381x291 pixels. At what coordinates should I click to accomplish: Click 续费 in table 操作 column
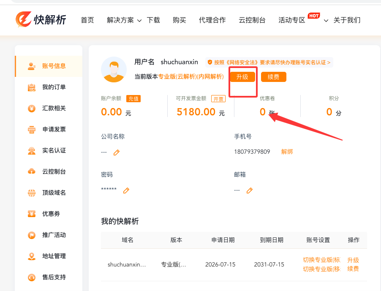[353, 269]
